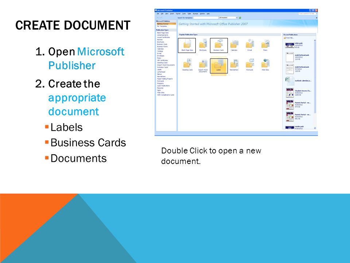This screenshot has width=350, height=263.
Task: Open the File menu
Action: 158,14
